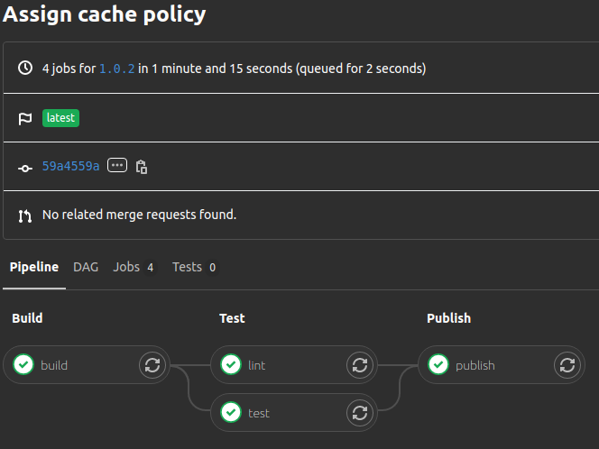
Task: Retry the publish job
Action: click(567, 365)
